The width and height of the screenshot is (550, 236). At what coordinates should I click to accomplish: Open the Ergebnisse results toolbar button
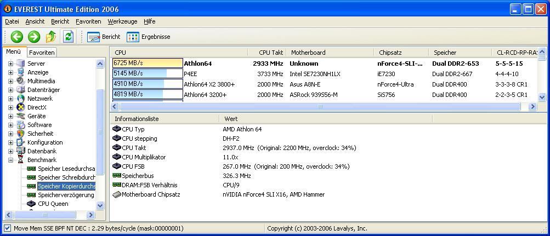tap(149, 37)
